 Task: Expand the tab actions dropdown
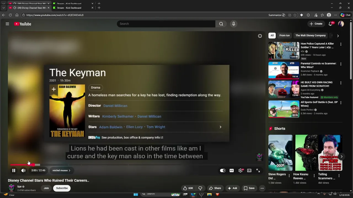pos(3,8)
